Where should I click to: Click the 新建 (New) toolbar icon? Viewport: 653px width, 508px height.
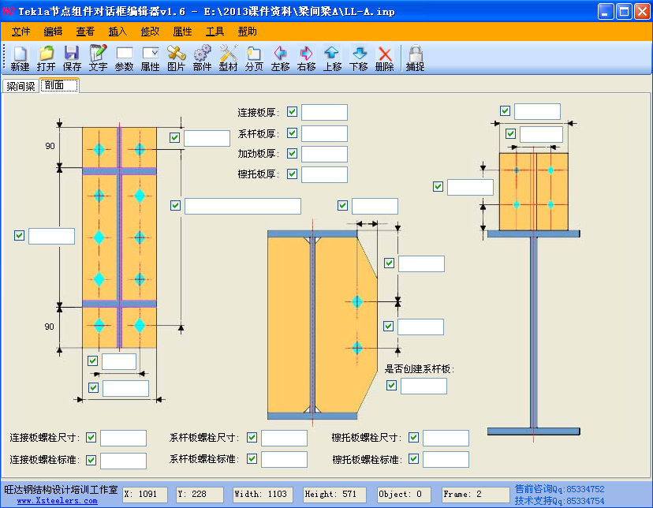[x=20, y=58]
